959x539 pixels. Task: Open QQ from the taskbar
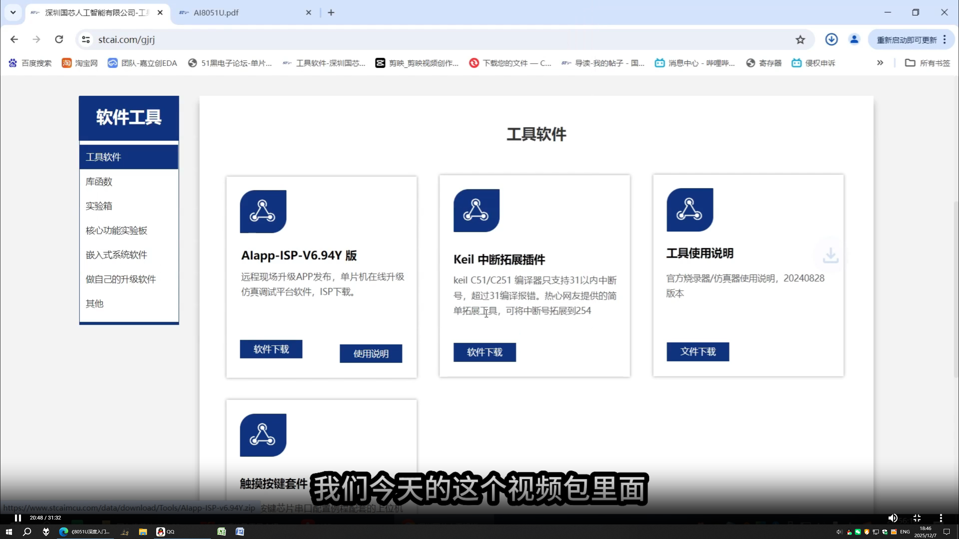click(x=165, y=532)
